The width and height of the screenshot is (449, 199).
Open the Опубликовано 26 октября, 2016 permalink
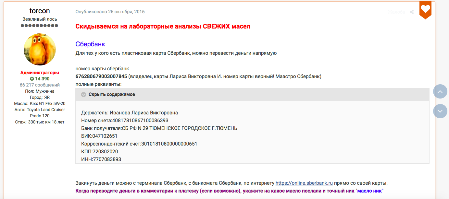coord(110,12)
